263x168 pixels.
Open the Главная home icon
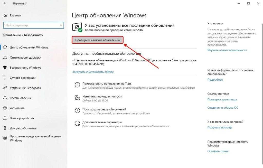pyautogui.click(x=5, y=15)
